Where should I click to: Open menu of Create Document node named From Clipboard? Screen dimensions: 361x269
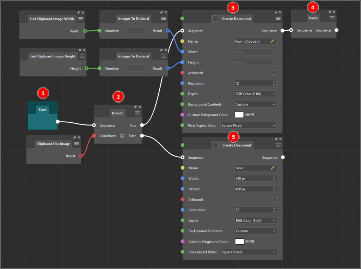click(x=278, y=18)
